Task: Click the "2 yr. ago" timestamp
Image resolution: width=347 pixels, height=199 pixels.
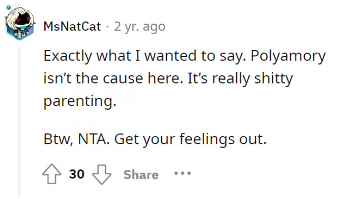Action: pyautogui.click(x=139, y=26)
